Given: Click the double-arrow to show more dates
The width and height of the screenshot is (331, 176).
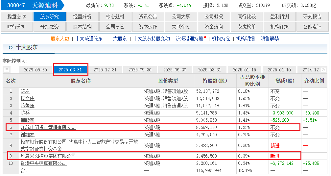Looking at the screenshot, I should pos(323,70).
